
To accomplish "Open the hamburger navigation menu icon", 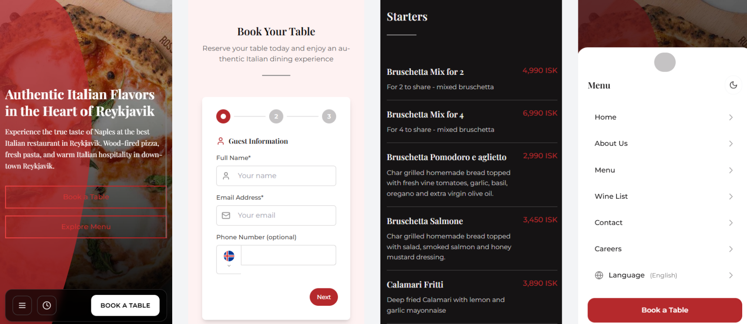I will [x=22, y=305].
